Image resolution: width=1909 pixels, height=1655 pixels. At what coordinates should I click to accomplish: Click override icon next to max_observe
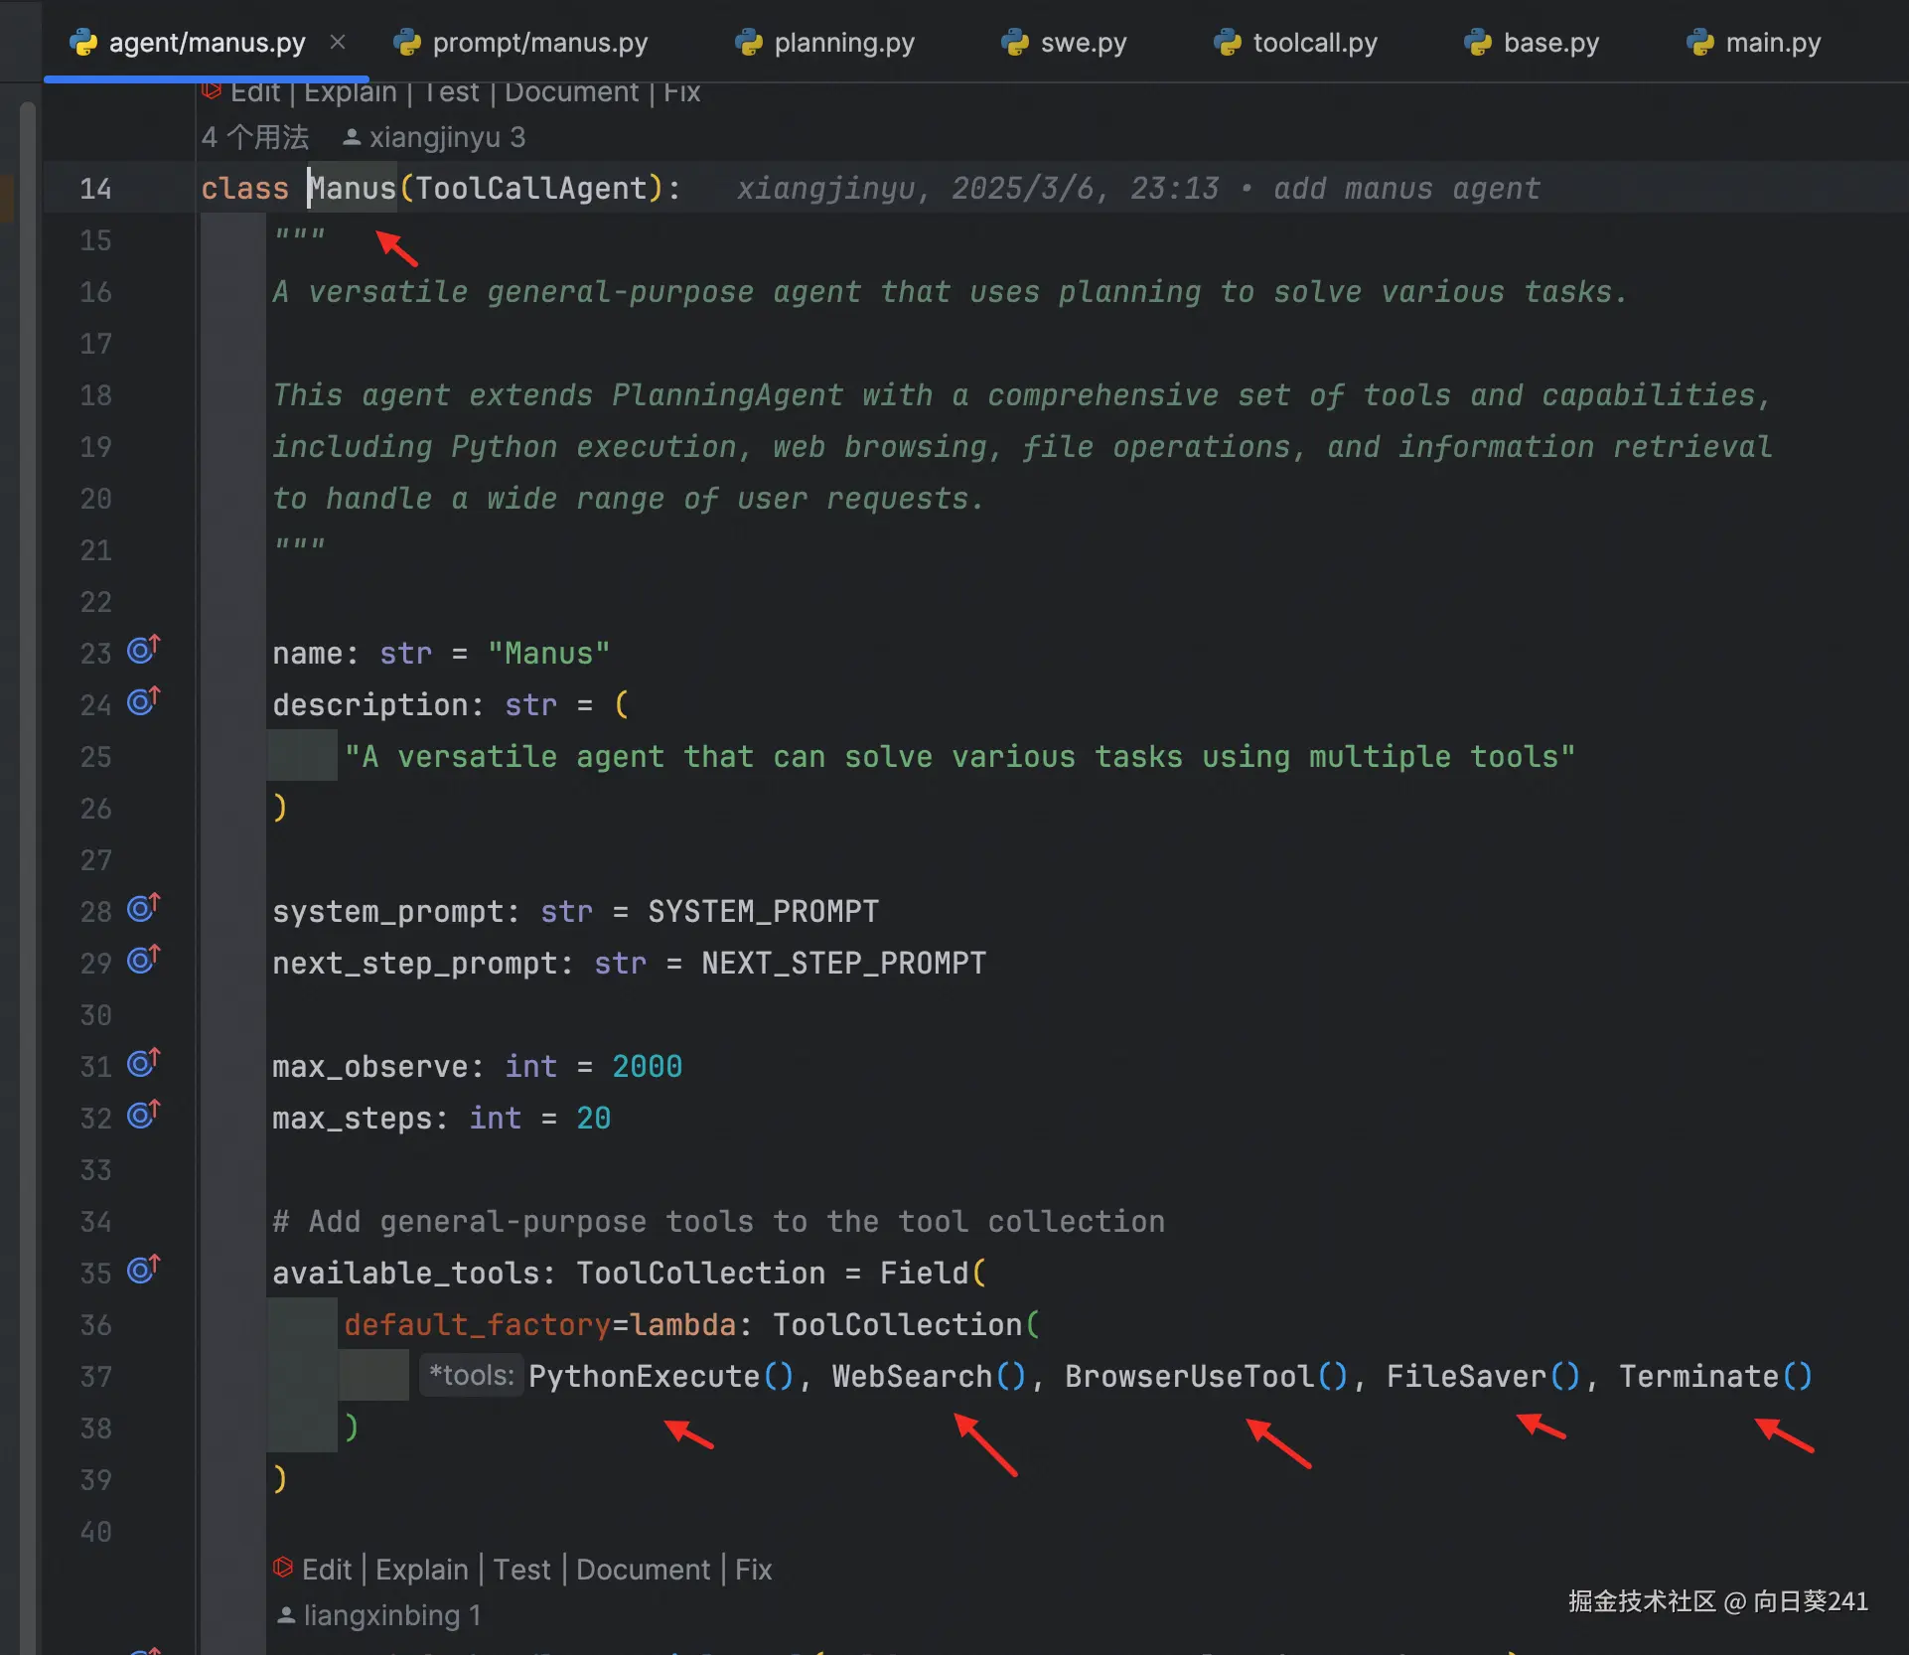143,1064
